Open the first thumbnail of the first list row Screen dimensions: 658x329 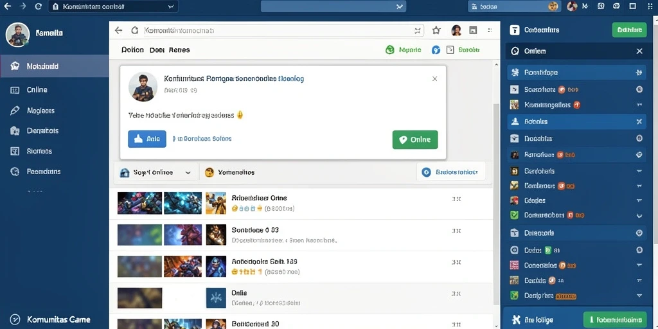139,203
